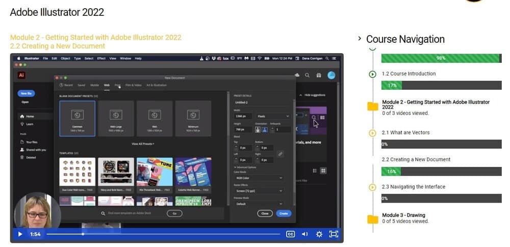510x247 pixels.
Task: Click the Height input field
Action: (243, 130)
